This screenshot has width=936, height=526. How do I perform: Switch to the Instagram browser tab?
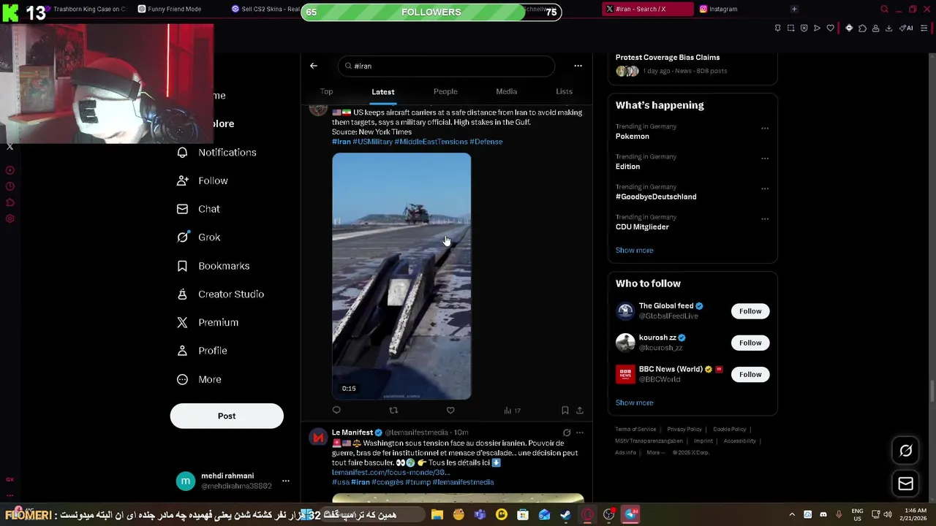point(718,9)
